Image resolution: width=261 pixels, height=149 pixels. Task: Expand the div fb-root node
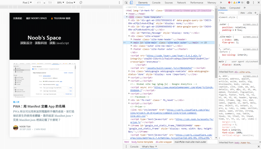[x=129, y=100]
